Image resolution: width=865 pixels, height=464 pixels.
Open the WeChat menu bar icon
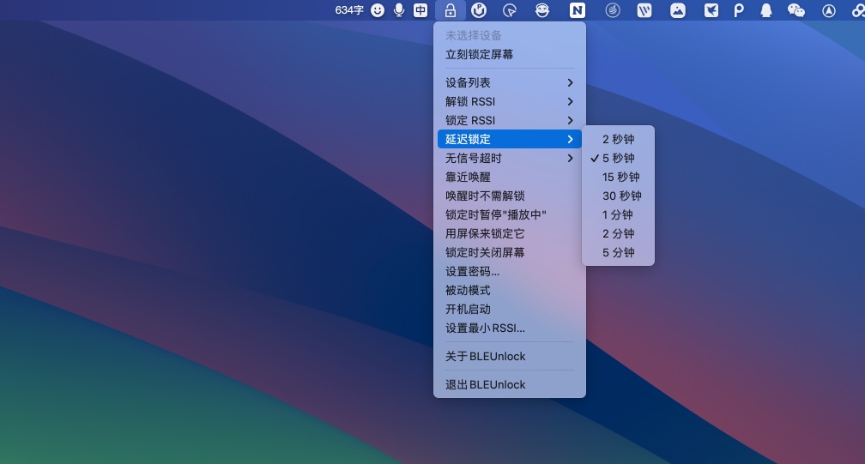796,10
